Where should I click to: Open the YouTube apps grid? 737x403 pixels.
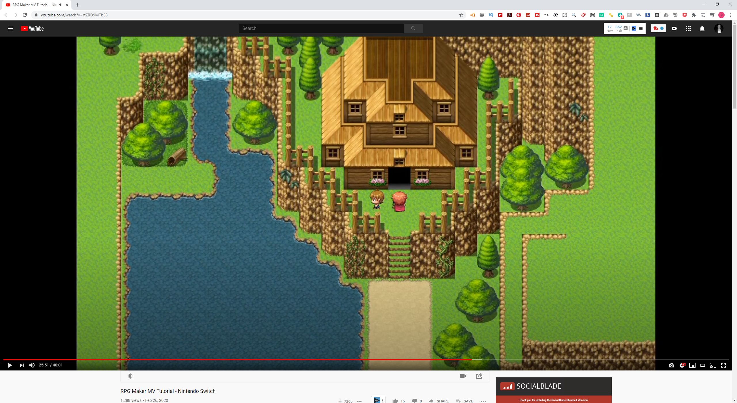coord(688,28)
